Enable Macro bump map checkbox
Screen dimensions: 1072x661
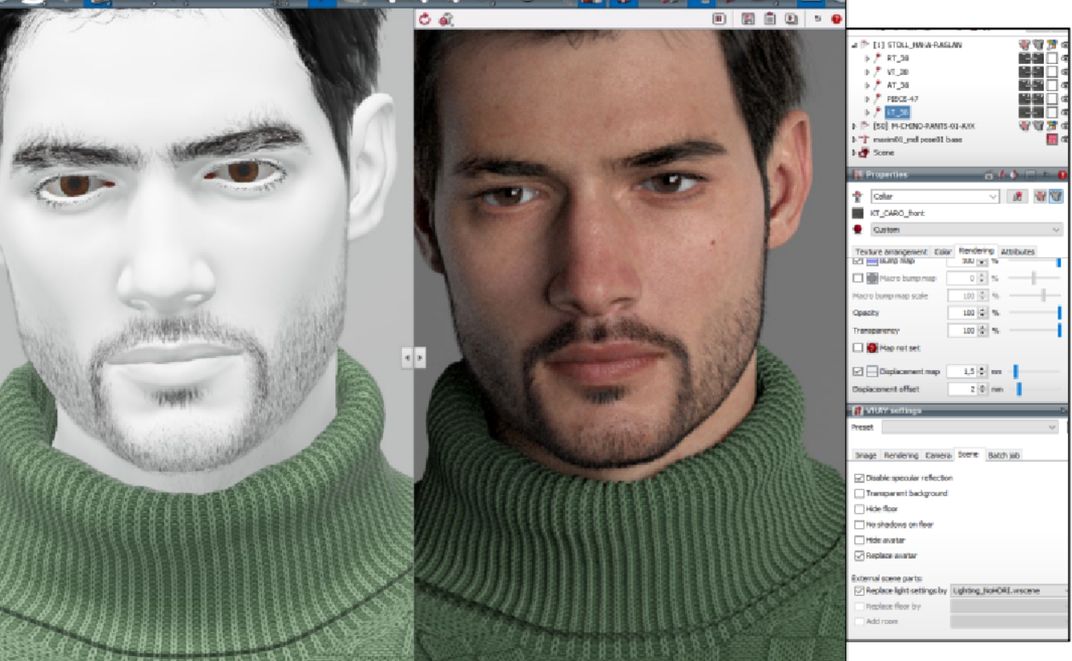pos(858,278)
